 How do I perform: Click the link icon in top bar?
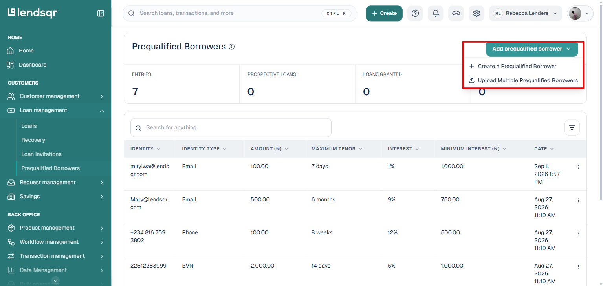[x=456, y=13]
